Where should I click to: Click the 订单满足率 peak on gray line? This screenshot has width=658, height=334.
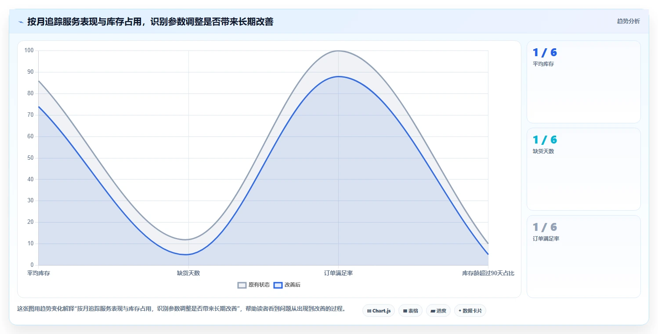338,51
